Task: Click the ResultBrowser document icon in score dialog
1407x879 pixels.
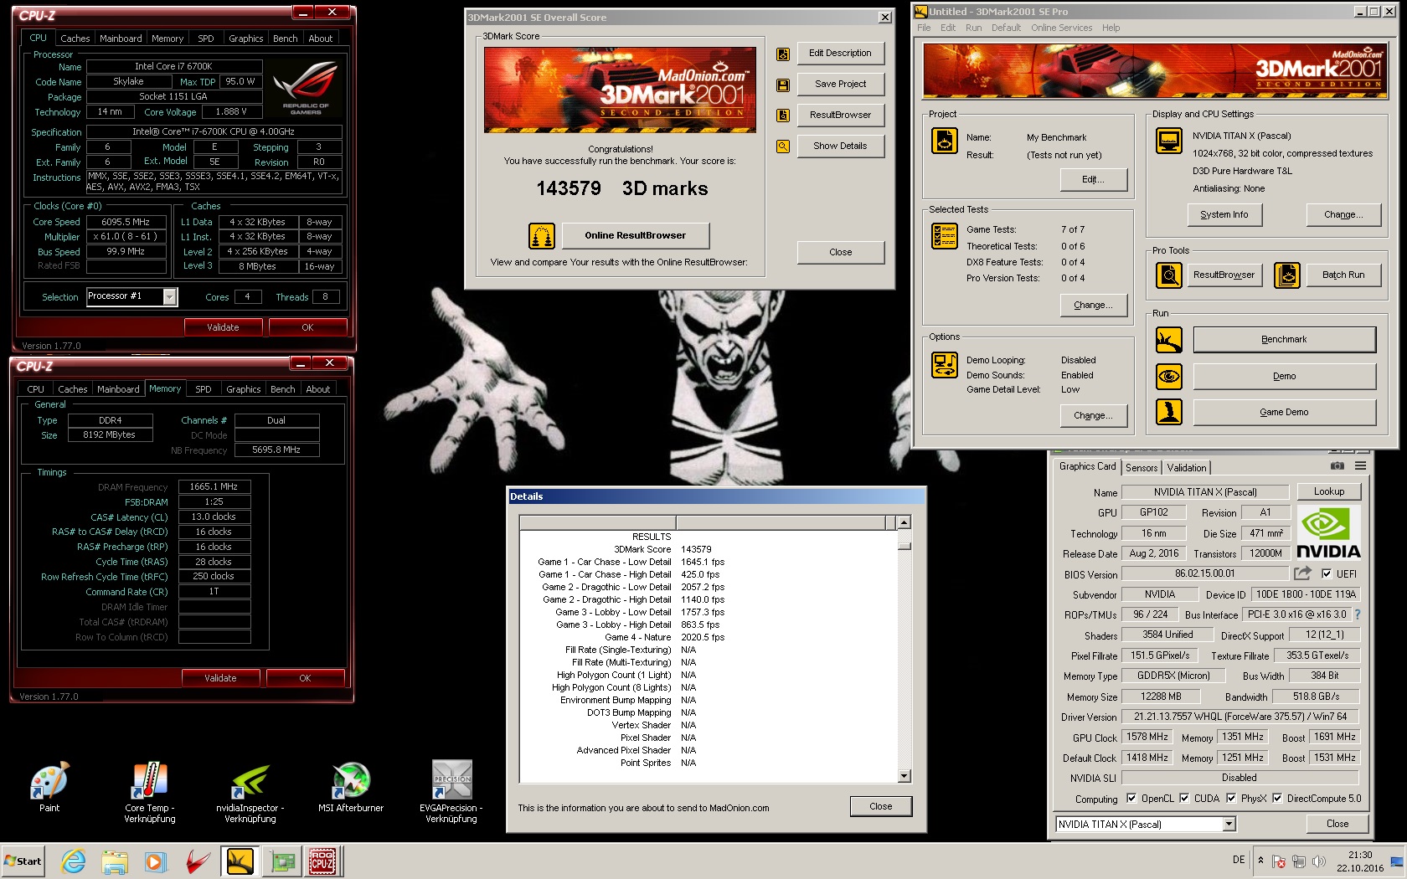Action: 783,116
